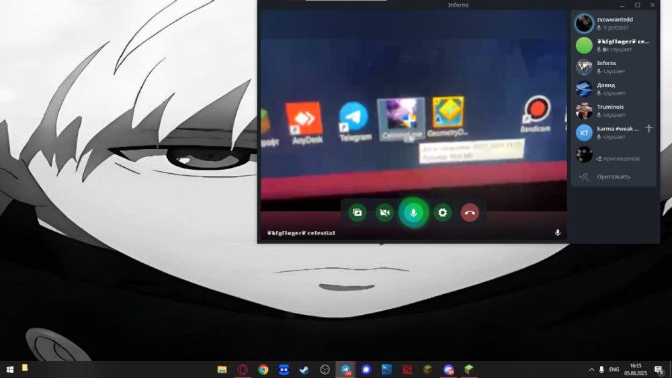Viewport: 672px width, 378px height.
Task: Open the call settings gear
Action: pos(442,213)
